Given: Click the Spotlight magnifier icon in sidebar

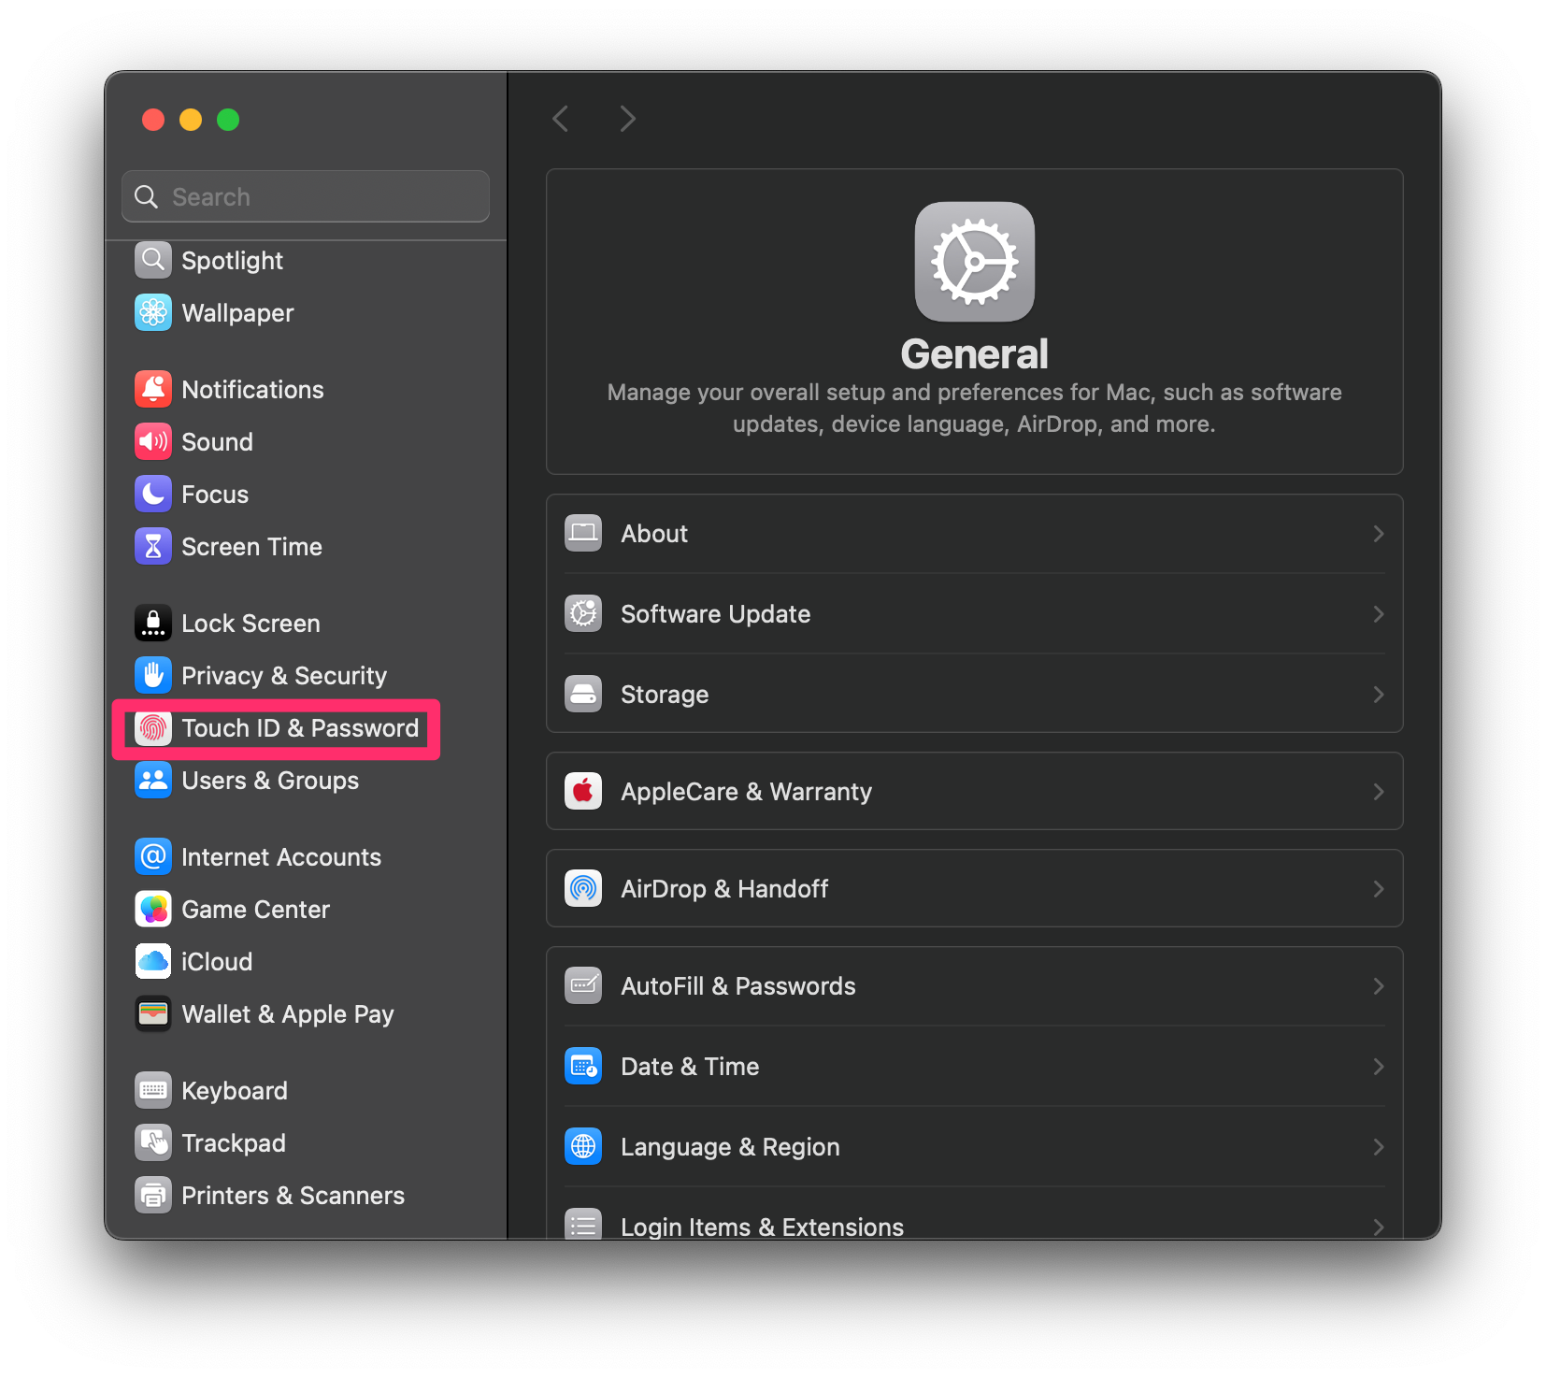Looking at the screenshot, I should (153, 260).
